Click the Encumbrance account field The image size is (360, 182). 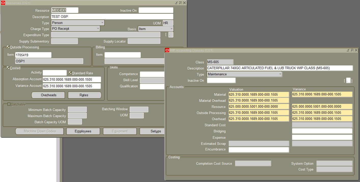coord(259,150)
